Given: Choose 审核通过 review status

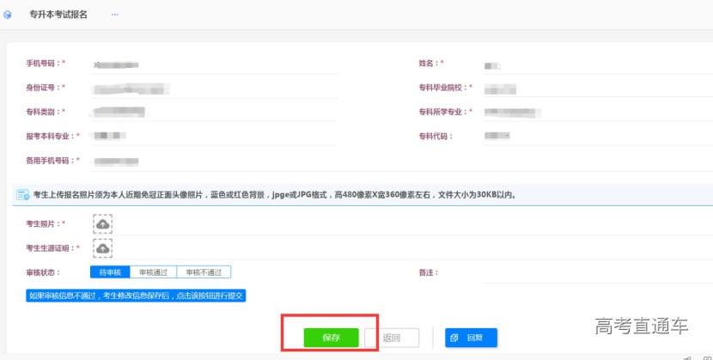Looking at the screenshot, I should click(153, 272).
